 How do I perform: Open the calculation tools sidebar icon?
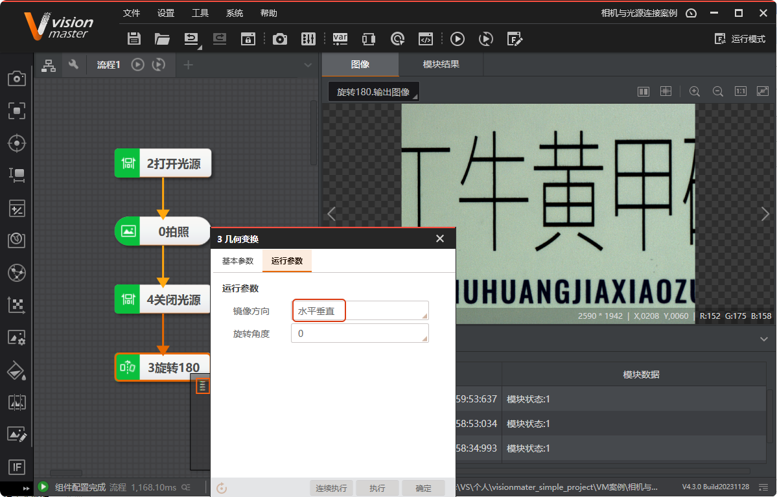click(17, 208)
